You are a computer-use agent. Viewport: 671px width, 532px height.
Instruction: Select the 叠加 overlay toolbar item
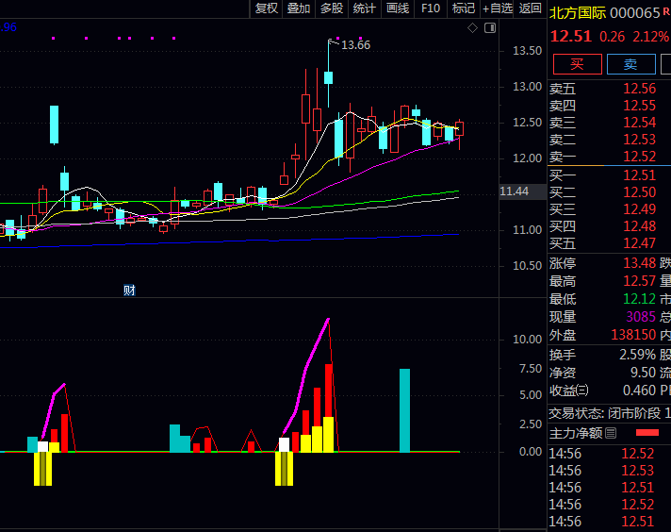[x=299, y=8]
